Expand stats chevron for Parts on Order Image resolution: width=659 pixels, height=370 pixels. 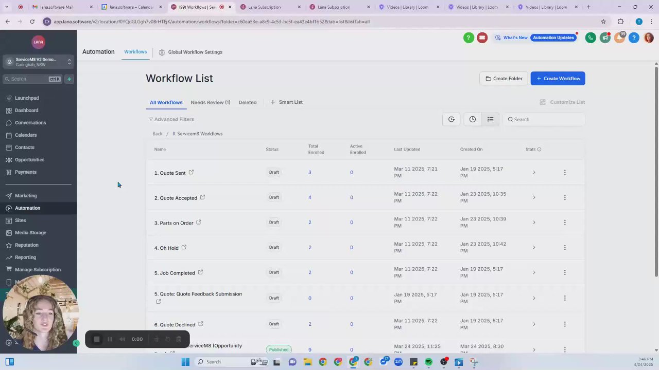click(534, 223)
